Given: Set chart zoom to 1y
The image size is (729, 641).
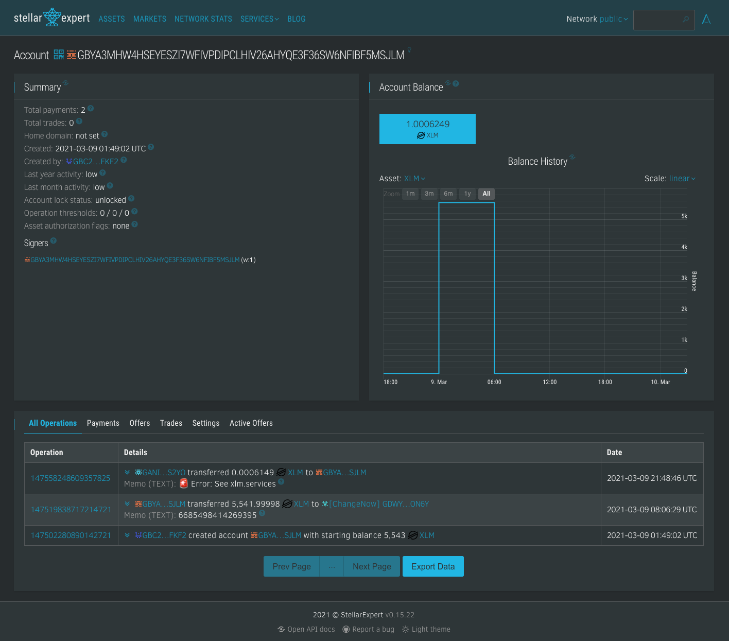Looking at the screenshot, I should [x=467, y=194].
